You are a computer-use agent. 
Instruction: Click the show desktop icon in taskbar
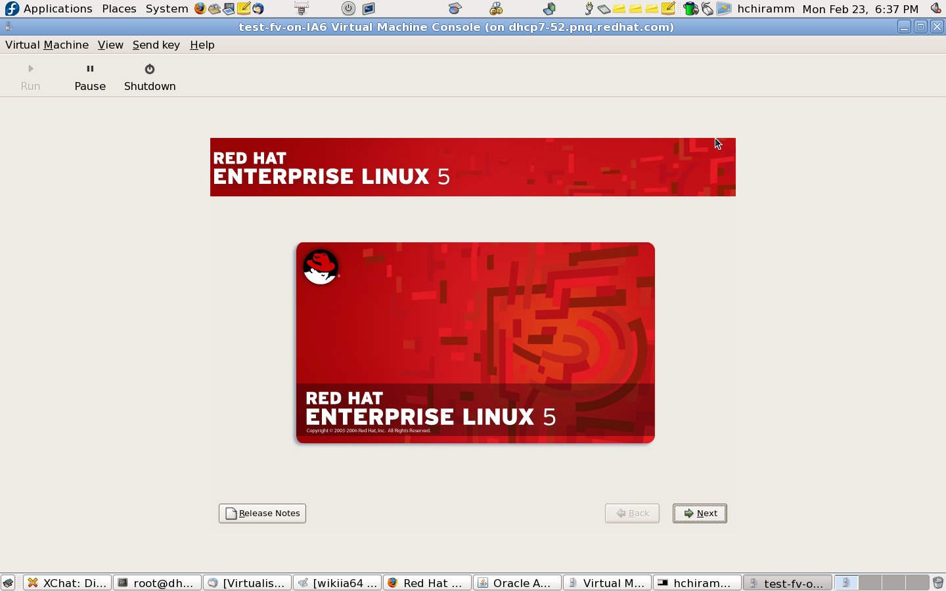pos(8,583)
